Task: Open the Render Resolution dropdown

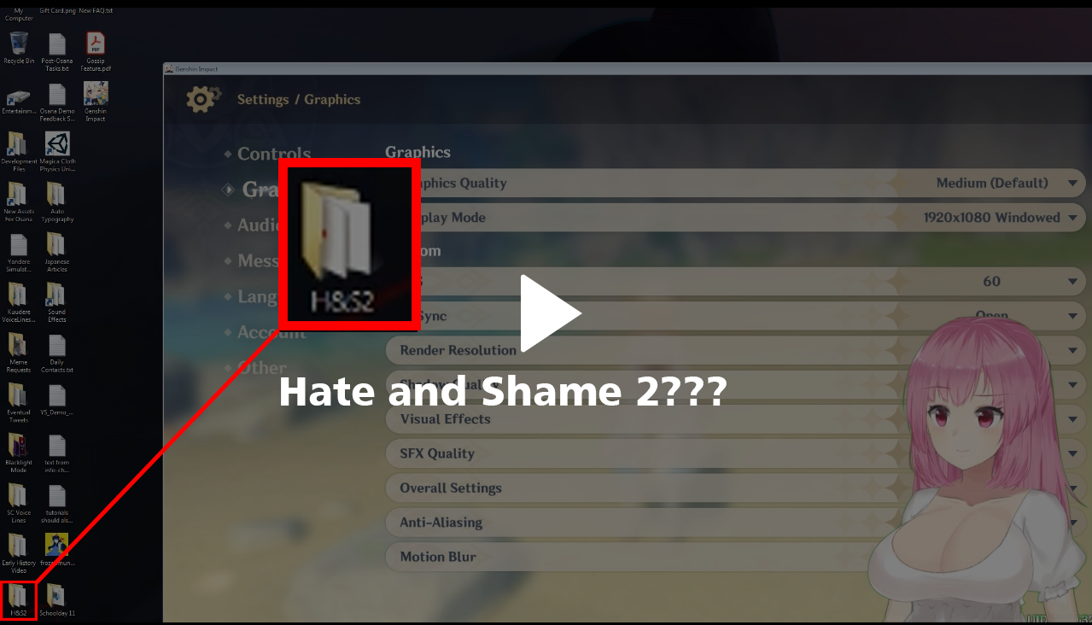Action: coord(735,350)
